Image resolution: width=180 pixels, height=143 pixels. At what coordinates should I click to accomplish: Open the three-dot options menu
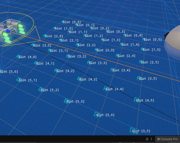(x=151, y=139)
